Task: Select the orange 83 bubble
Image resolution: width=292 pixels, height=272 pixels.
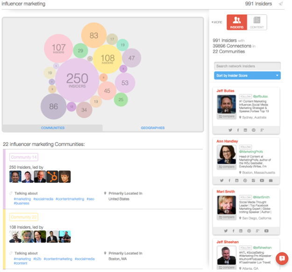Action: [x=94, y=36]
